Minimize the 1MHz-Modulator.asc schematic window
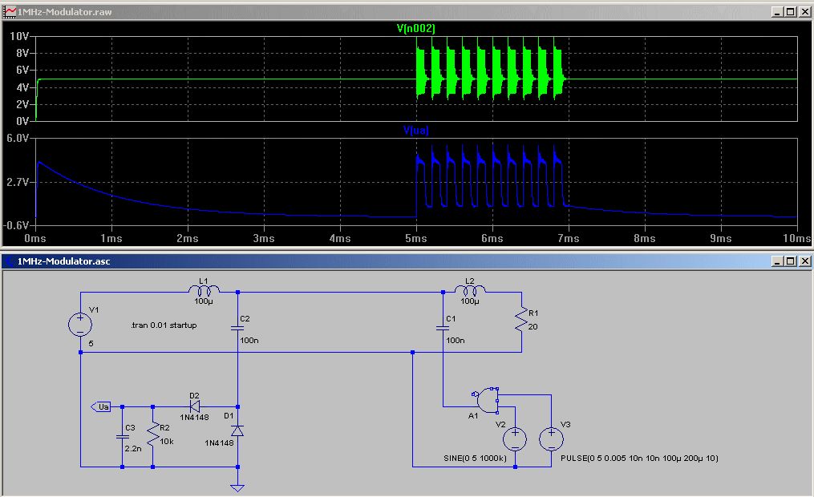This screenshot has height=497, width=814. (776, 261)
